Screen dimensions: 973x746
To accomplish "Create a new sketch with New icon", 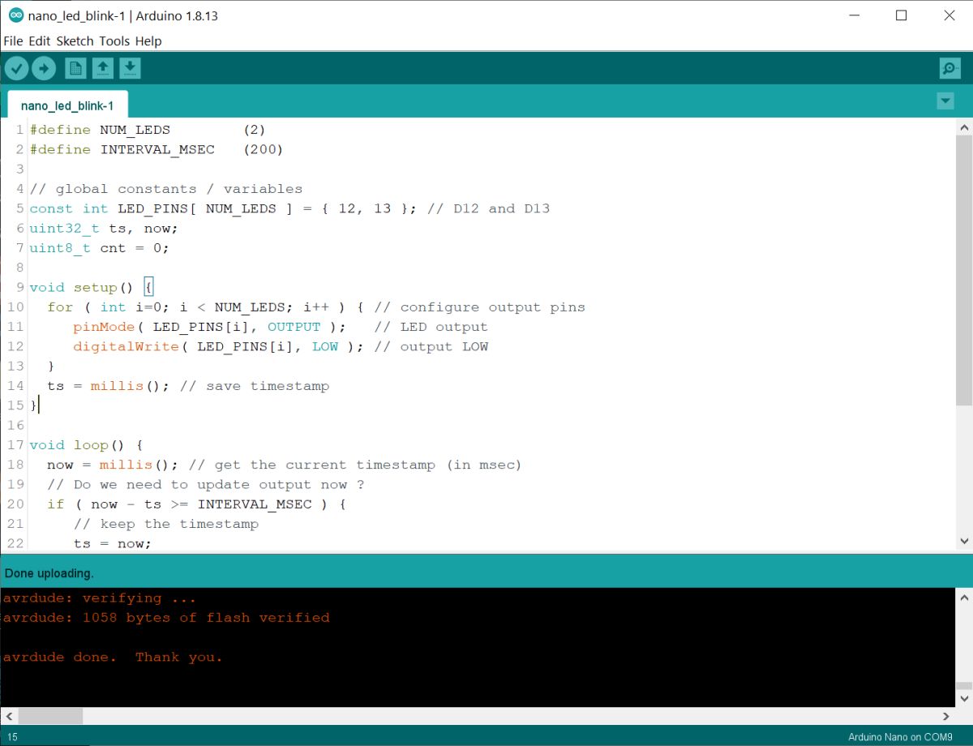I will click(75, 68).
